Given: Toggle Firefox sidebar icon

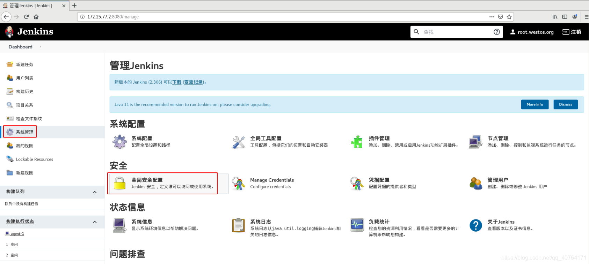Looking at the screenshot, I should click(x=565, y=17).
